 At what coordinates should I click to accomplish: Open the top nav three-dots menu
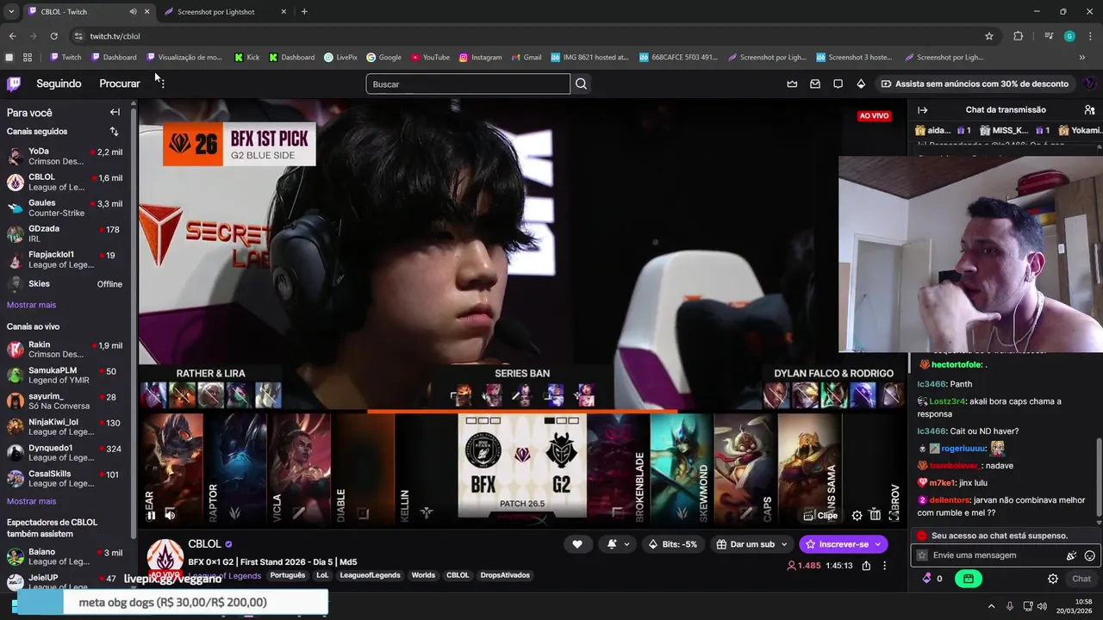[x=161, y=84]
